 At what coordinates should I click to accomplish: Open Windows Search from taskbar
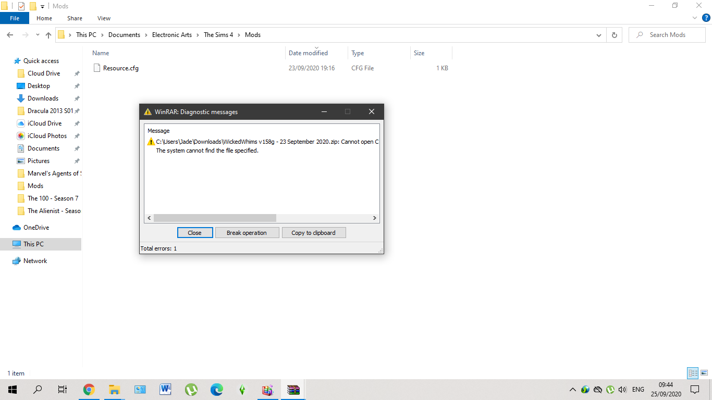pyautogui.click(x=38, y=390)
